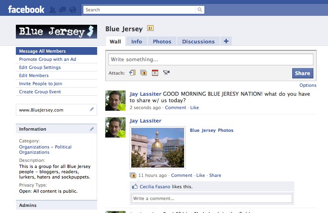Click Jay Lassiter's avatar on photo post
The height and width of the screenshot is (213, 328).
pos(115,127)
